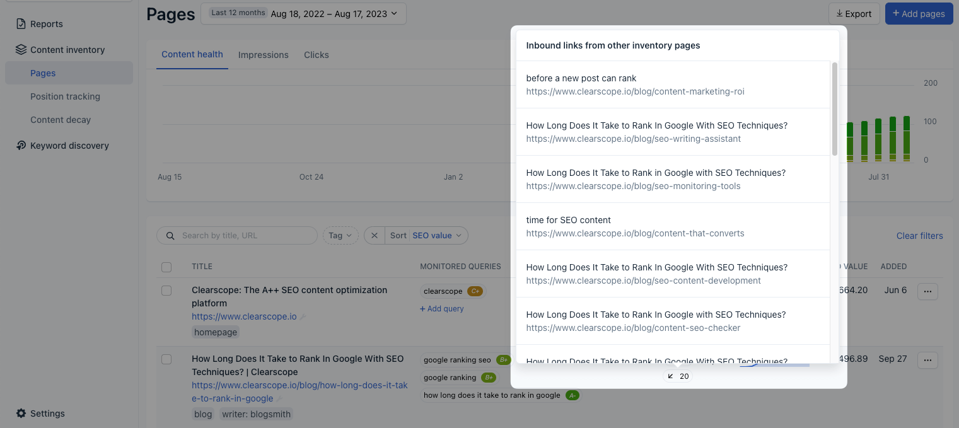
Task: Open the three-dot menu for the Clearscope homepage row
Action: [x=927, y=291]
